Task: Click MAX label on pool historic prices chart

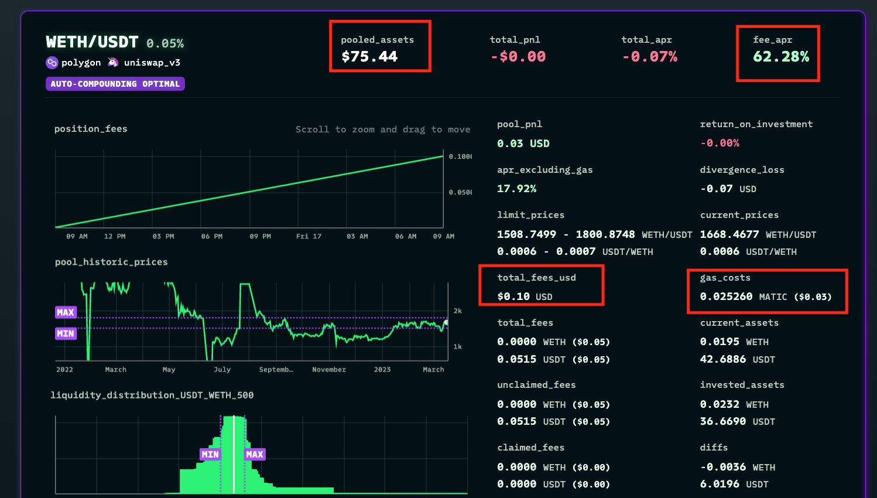Action: click(66, 312)
